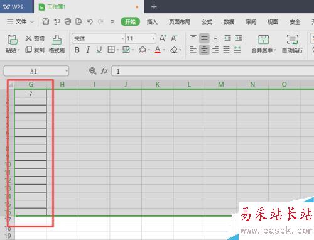Screen dimensions: 314x240
Task: Center text horizontally
Action: [x=204, y=50]
